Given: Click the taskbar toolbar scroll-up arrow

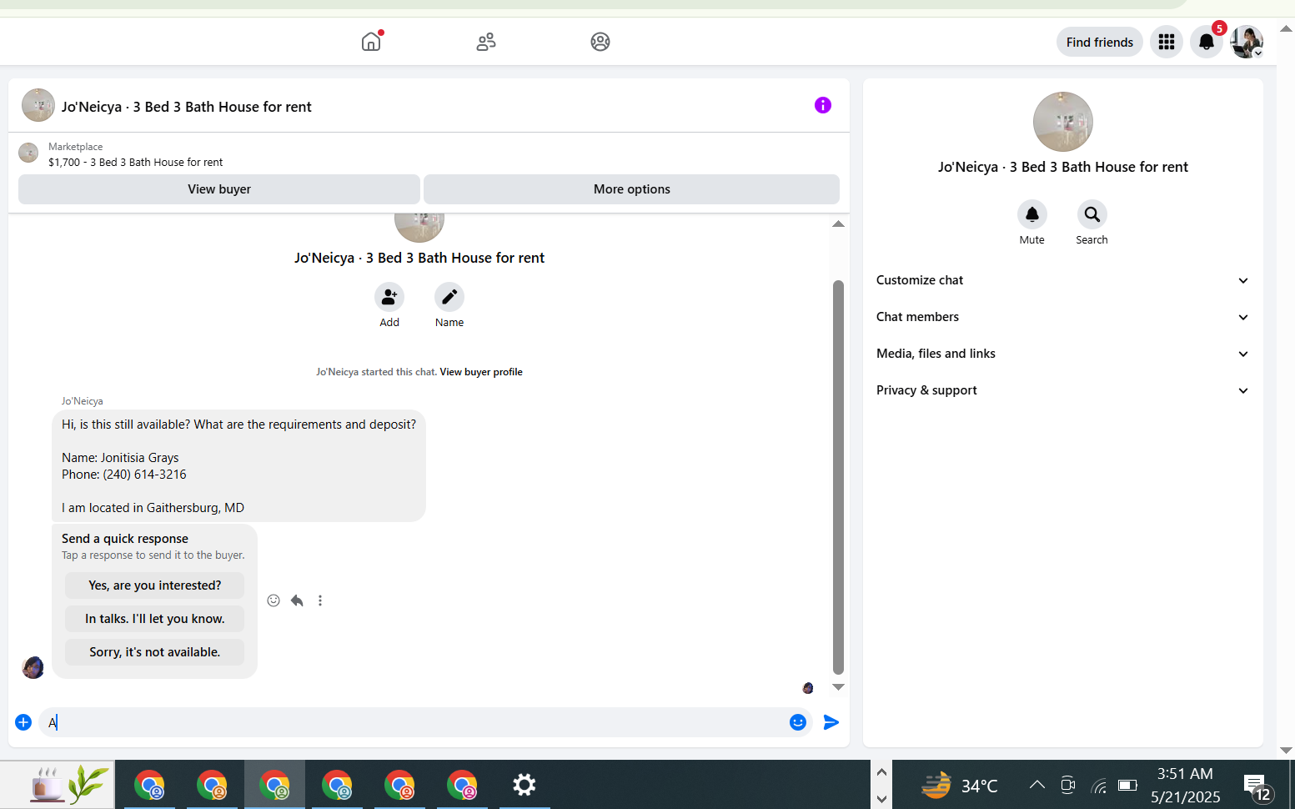Looking at the screenshot, I should [x=881, y=771].
